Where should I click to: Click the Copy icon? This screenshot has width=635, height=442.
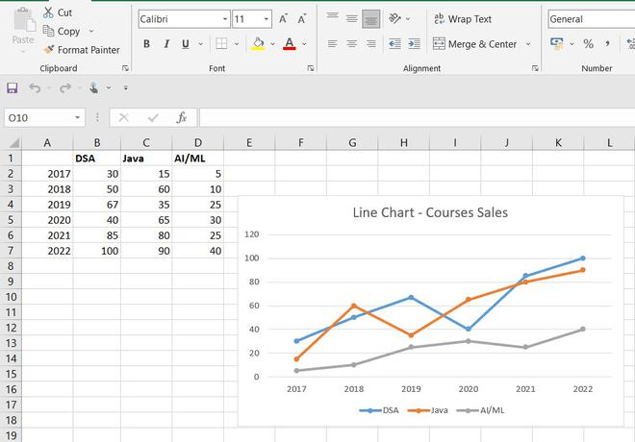click(48, 31)
